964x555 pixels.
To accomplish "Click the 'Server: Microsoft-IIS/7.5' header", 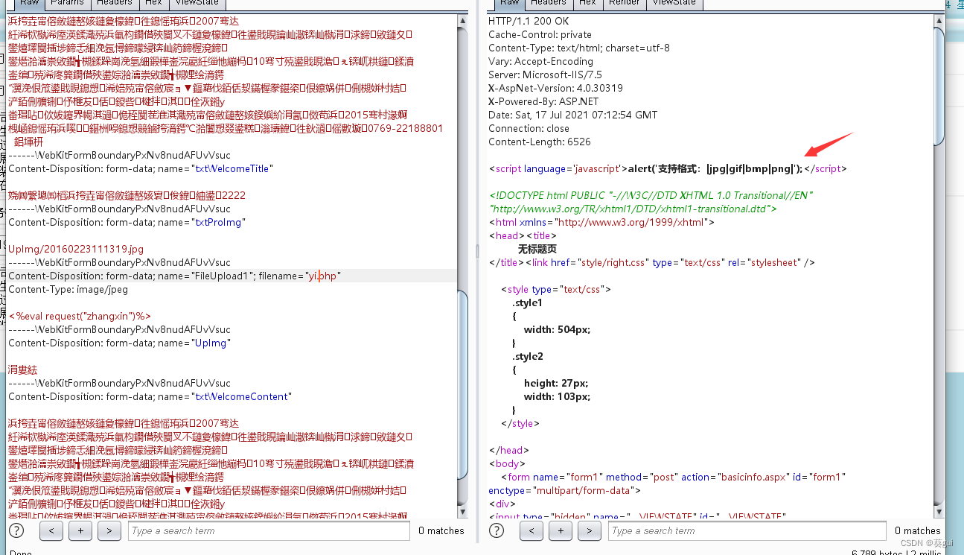I will point(545,74).
